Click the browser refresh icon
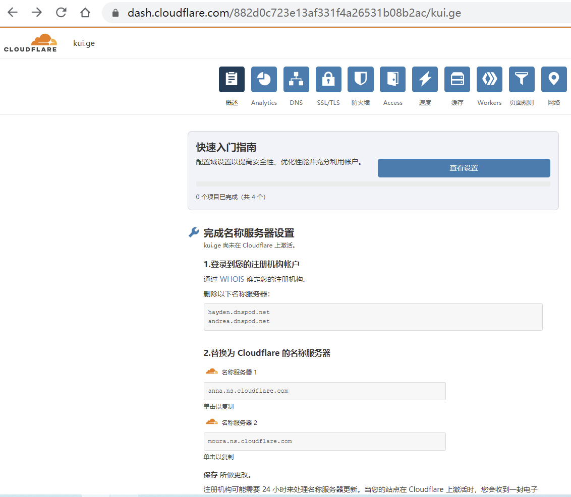Viewport: 571px width, 497px height. 61,13
